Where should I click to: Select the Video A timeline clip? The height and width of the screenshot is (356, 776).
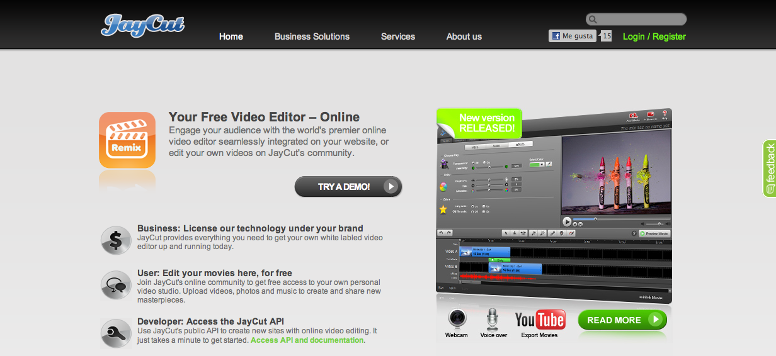click(x=484, y=252)
